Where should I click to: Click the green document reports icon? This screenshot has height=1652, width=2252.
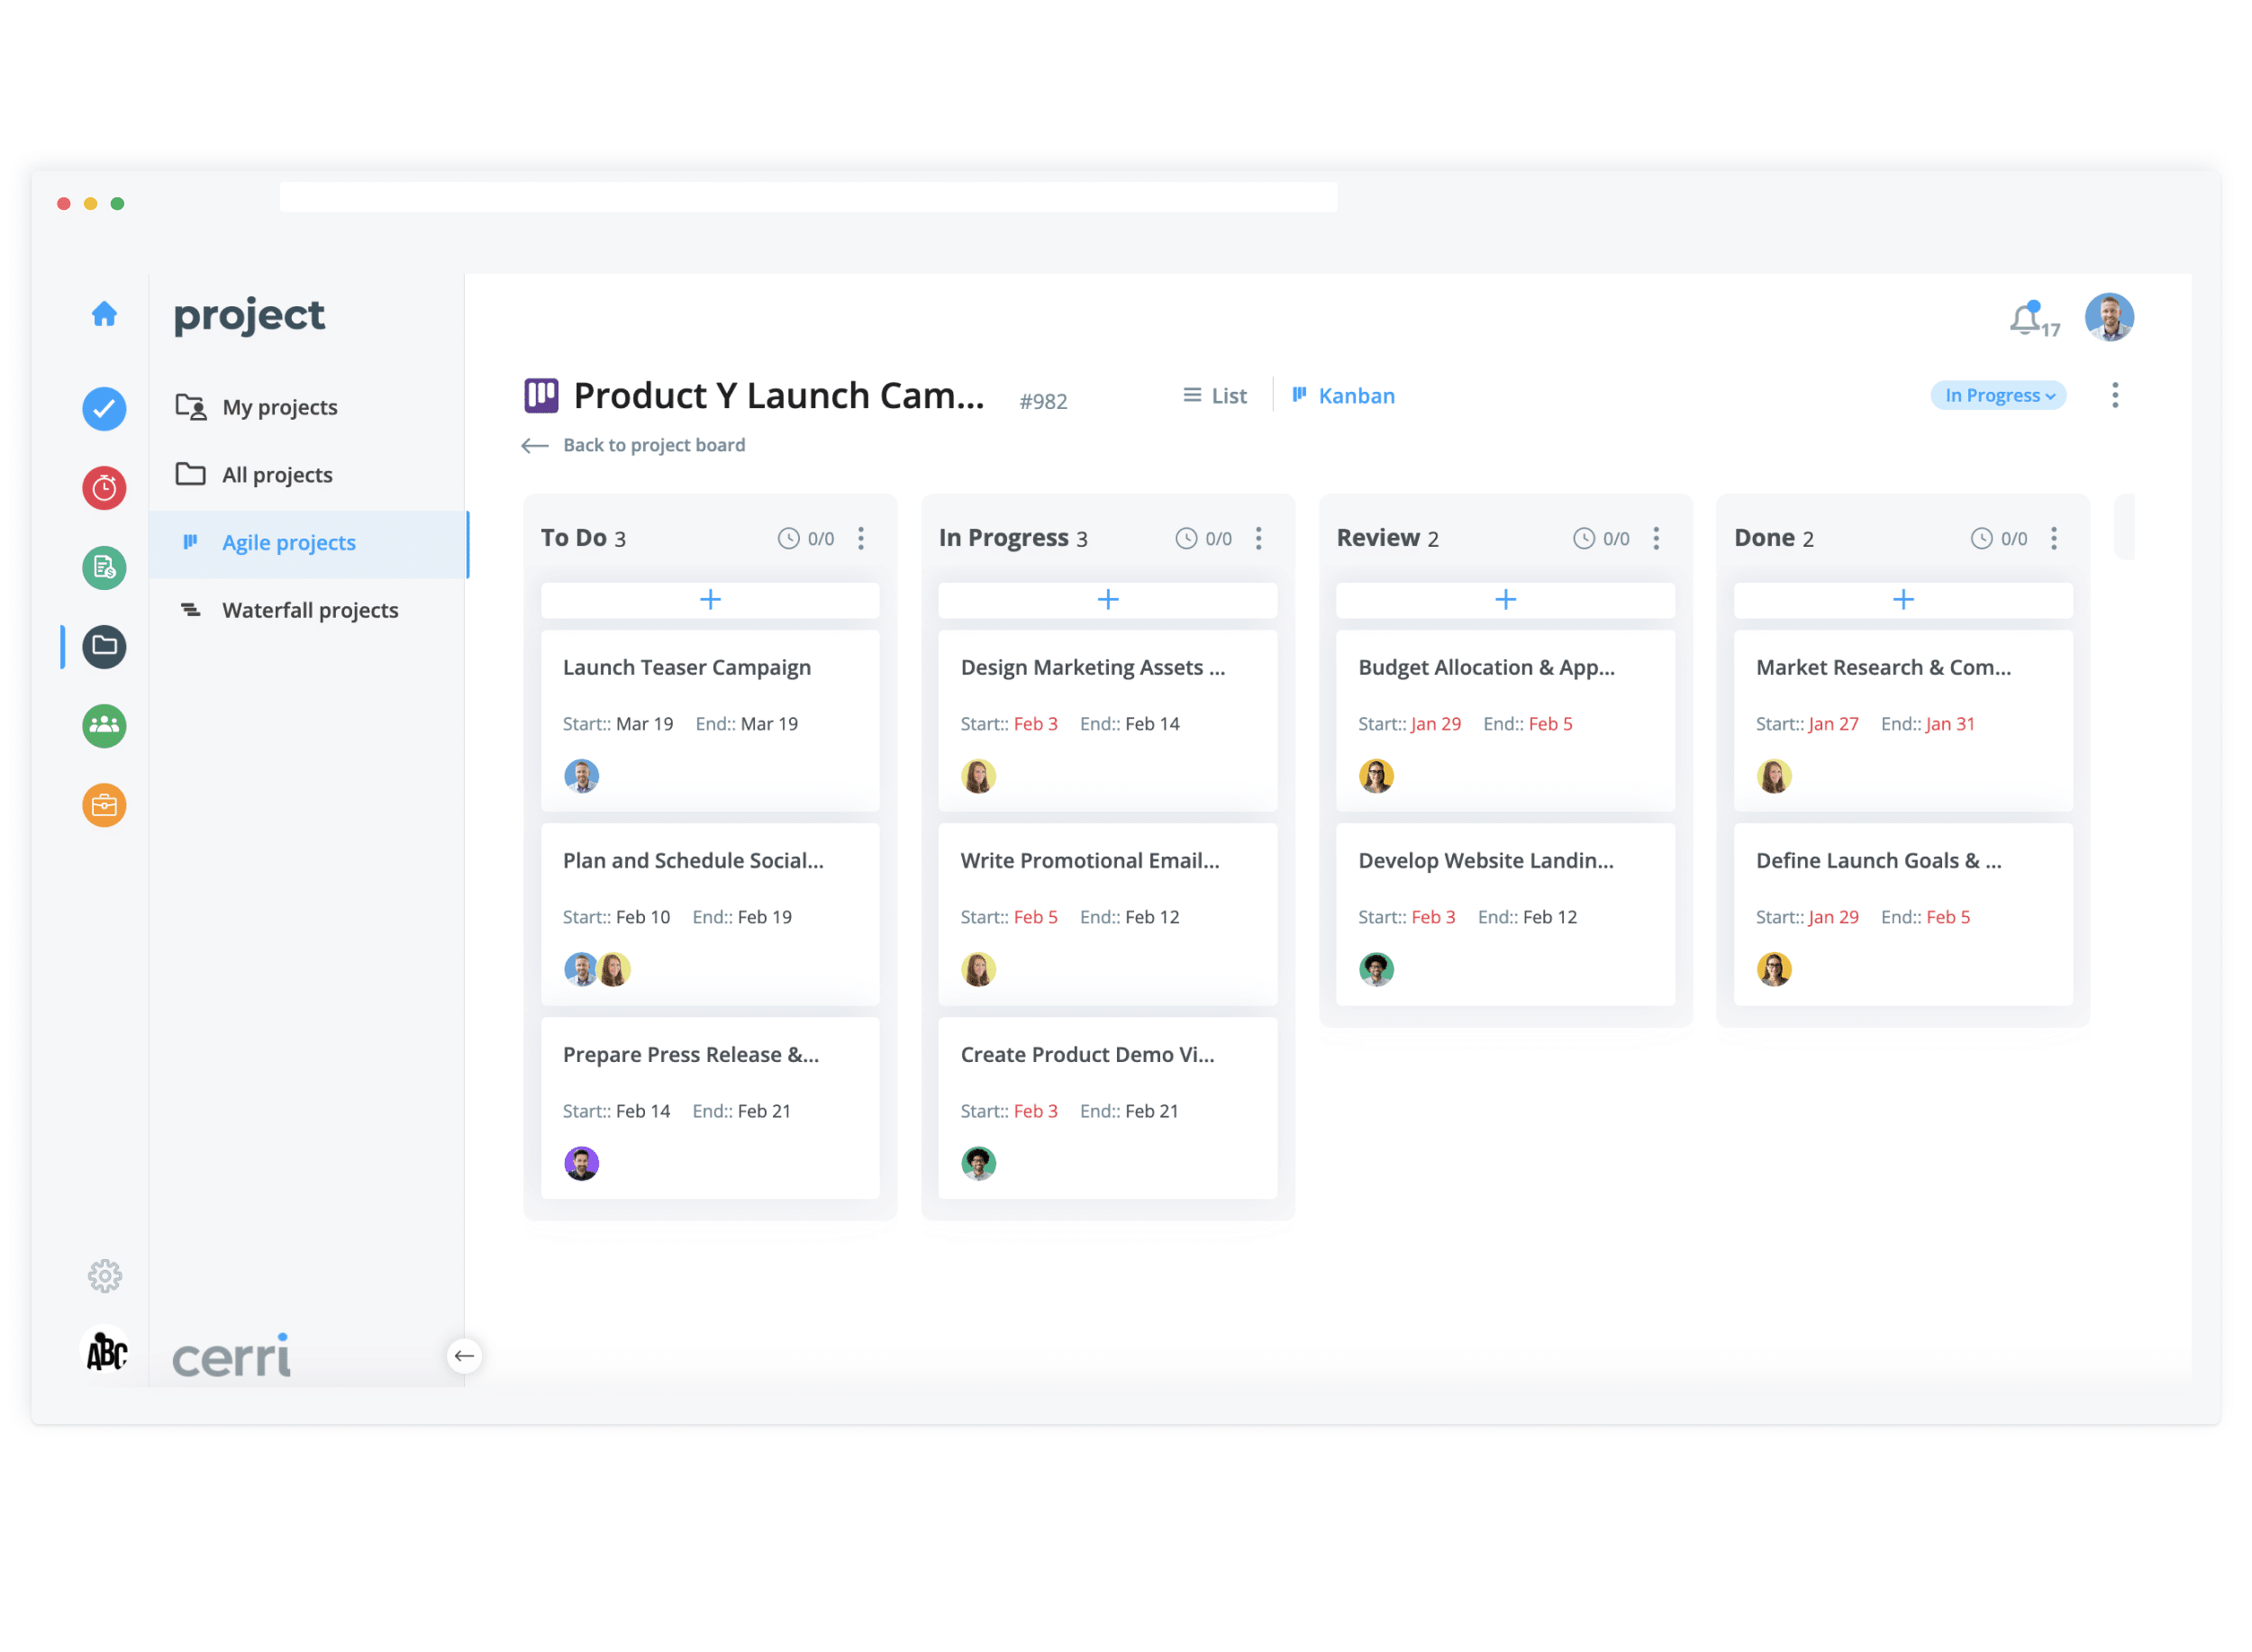[x=104, y=568]
